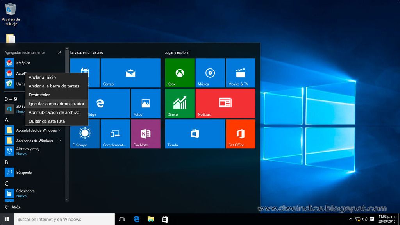Open the Tienda store tile
This screenshot has width=400, height=225.
[x=195, y=134]
